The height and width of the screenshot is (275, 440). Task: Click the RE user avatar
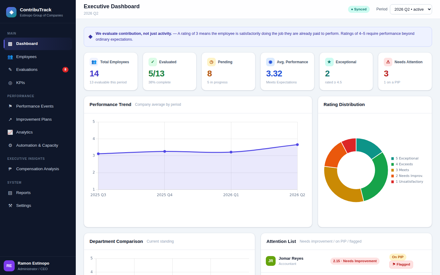click(9, 266)
